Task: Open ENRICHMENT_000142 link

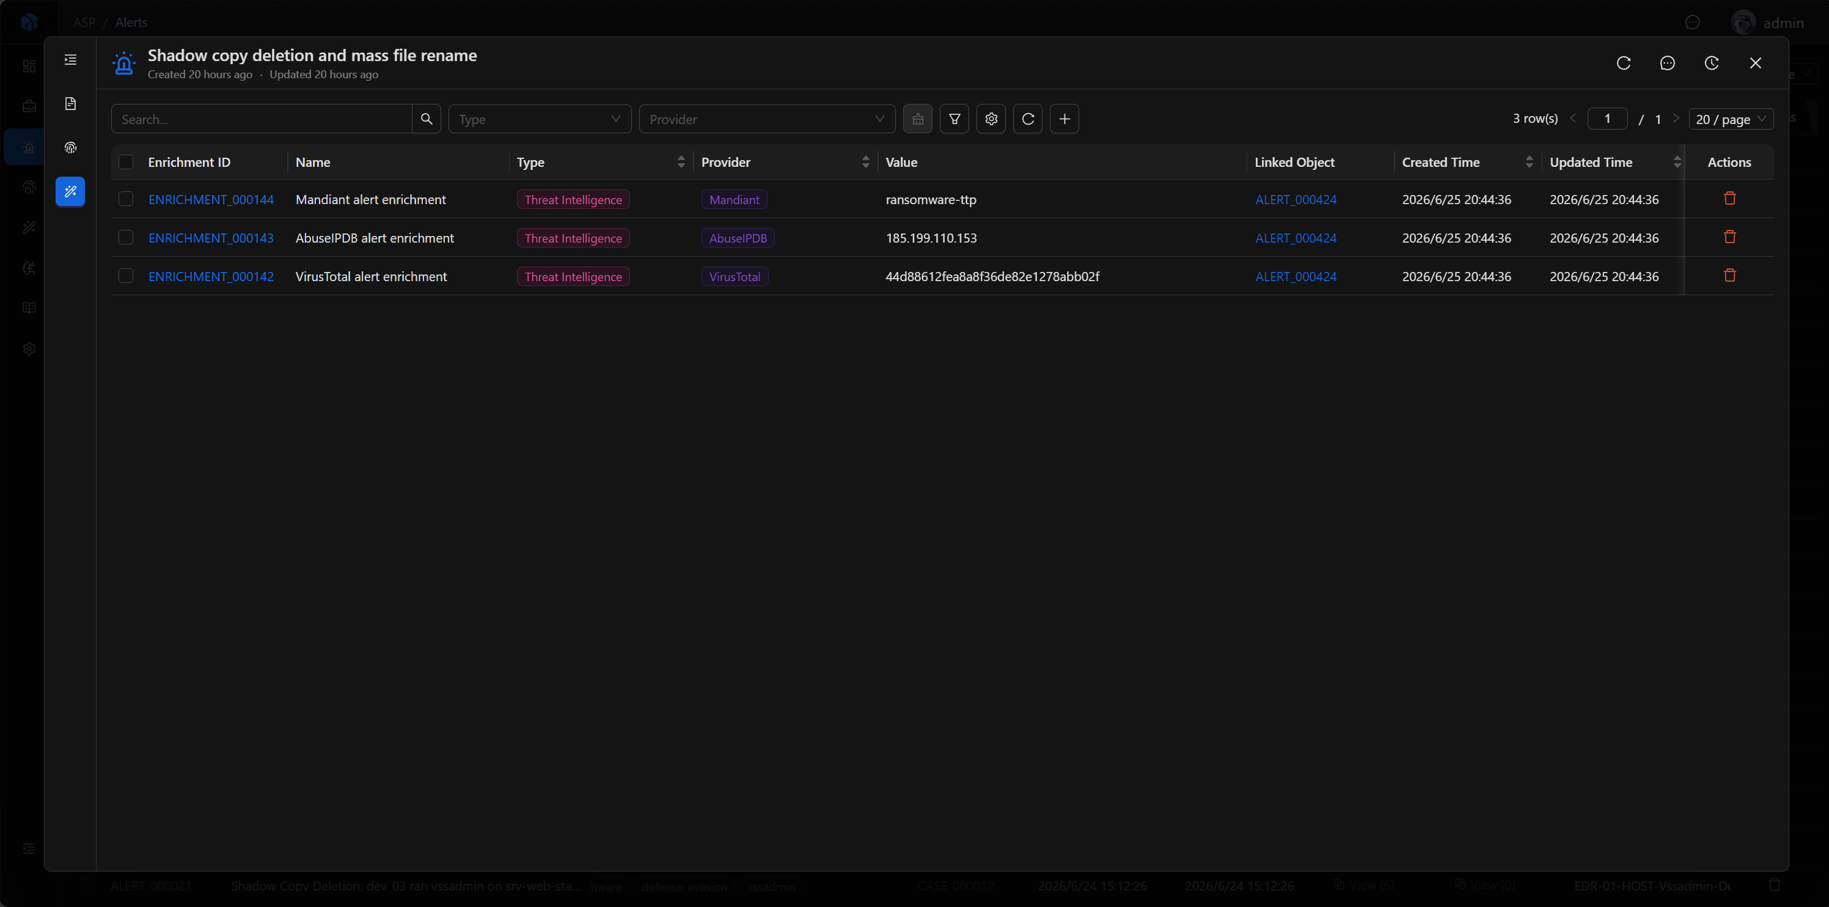Action: pyautogui.click(x=211, y=276)
